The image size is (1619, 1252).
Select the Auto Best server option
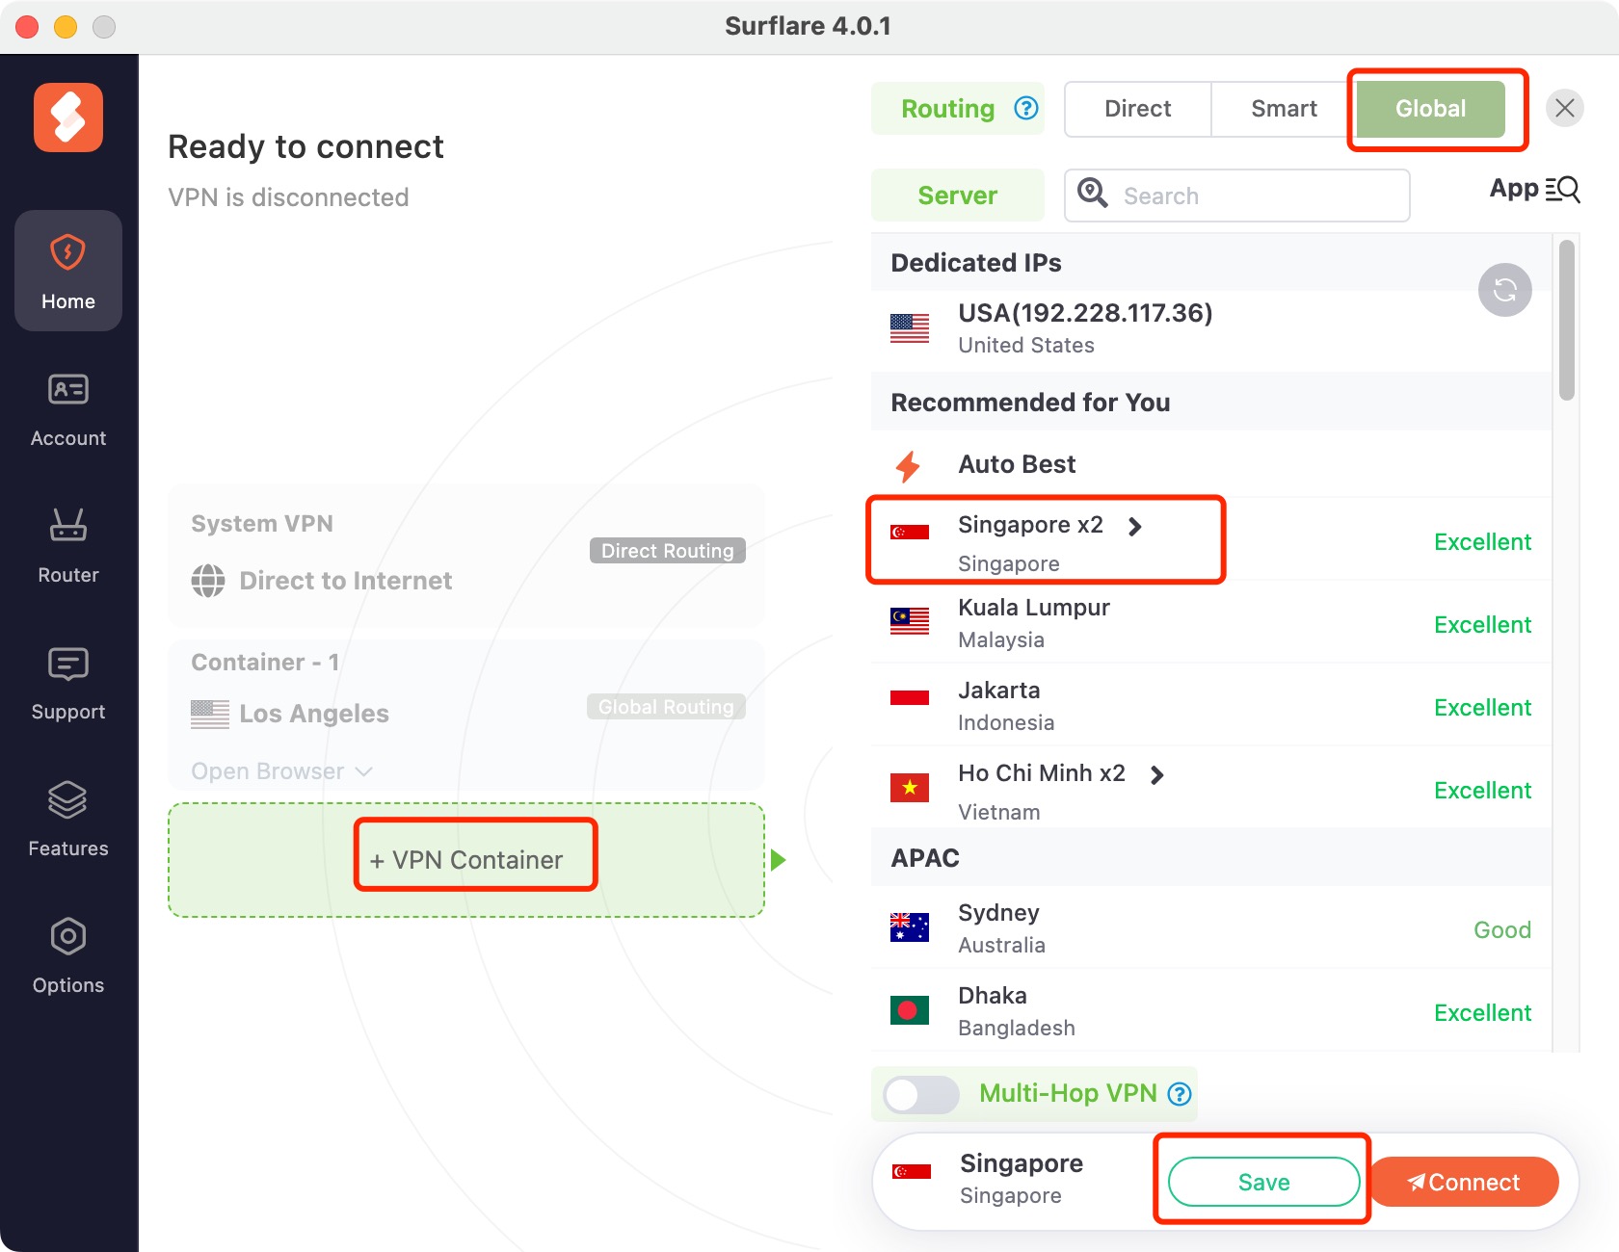[x=1016, y=463]
